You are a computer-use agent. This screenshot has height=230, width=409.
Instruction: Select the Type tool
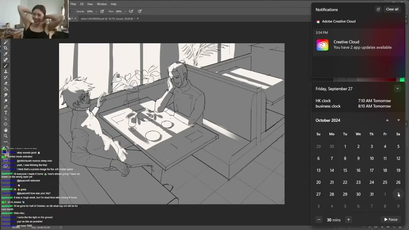click(6, 113)
